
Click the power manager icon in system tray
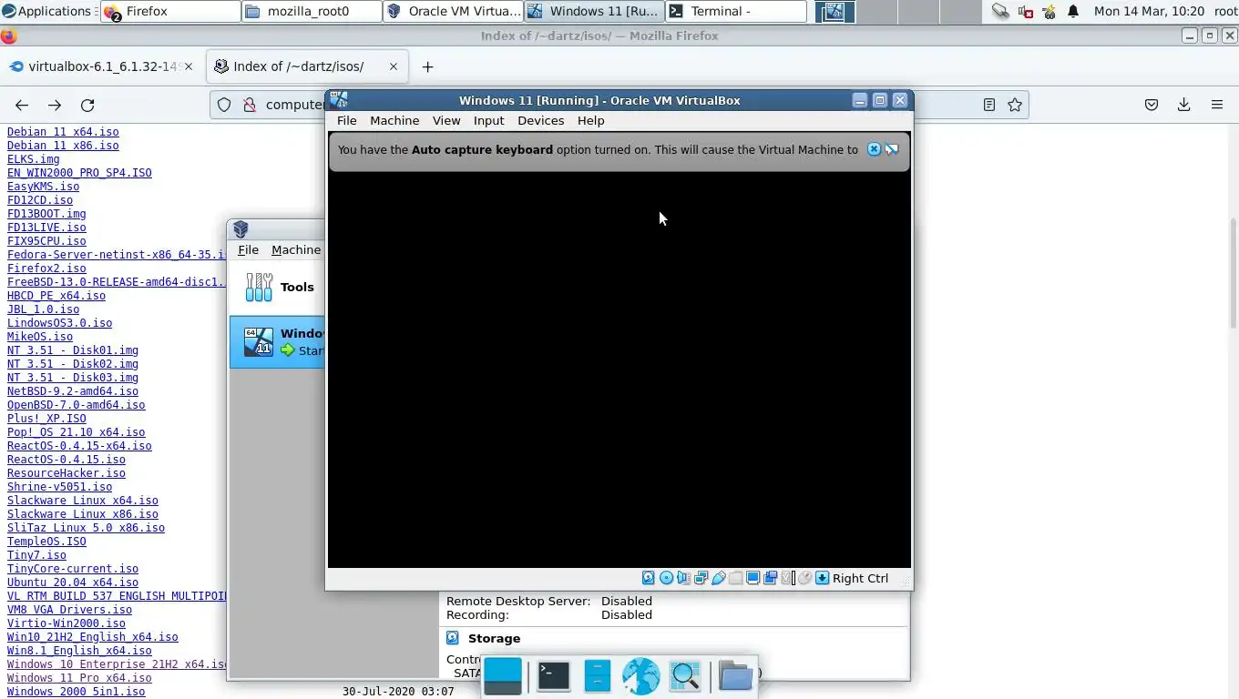point(1050,11)
